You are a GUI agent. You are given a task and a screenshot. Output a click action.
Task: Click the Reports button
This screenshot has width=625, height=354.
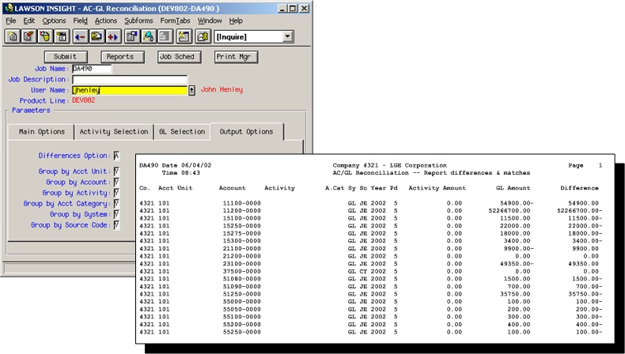pyautogui.click(x=122, y=57)
